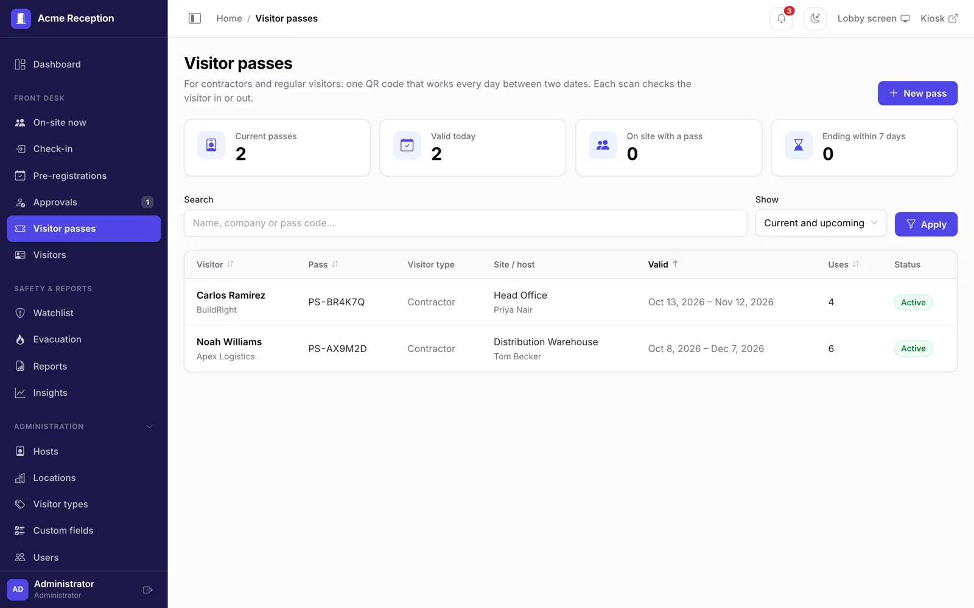Open Approvals menu item

coord(84,202)
